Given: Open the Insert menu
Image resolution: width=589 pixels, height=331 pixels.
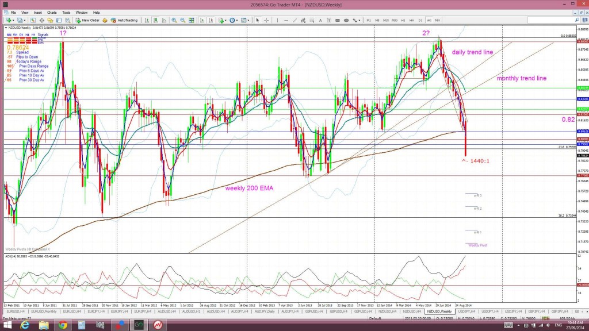Looking at the screenshot, I should click(38, 13).
